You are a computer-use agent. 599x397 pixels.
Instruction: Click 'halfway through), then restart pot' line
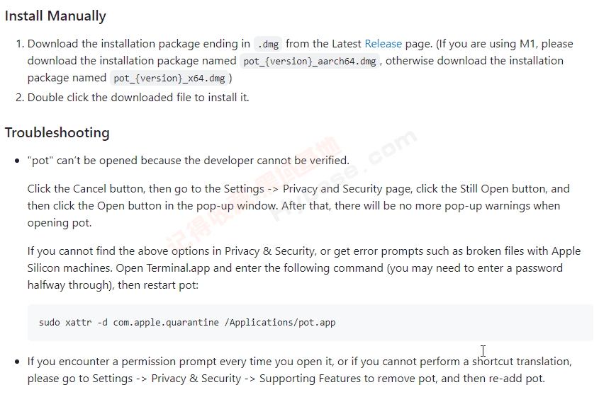113,285
